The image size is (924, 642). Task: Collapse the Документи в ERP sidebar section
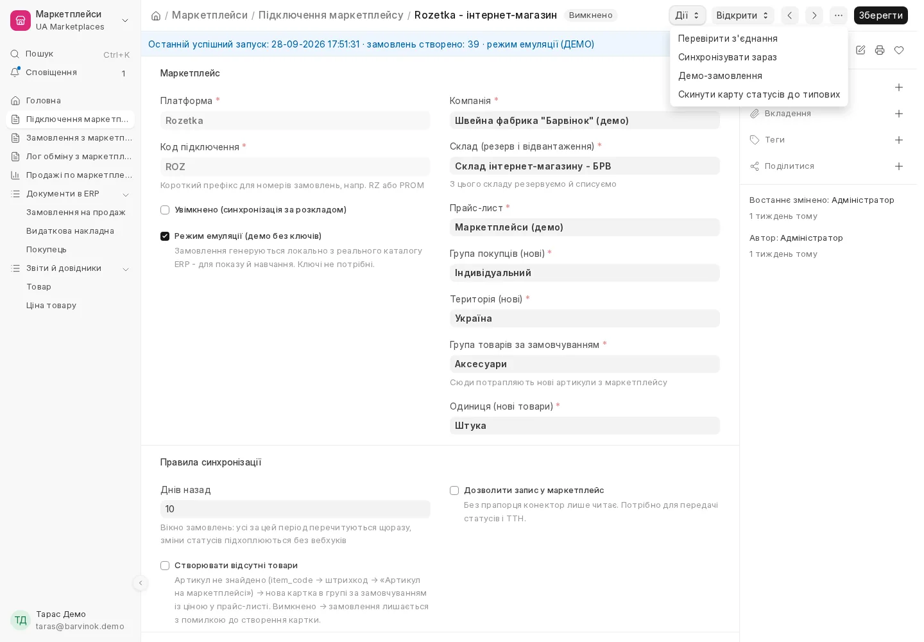pos(126,194)
